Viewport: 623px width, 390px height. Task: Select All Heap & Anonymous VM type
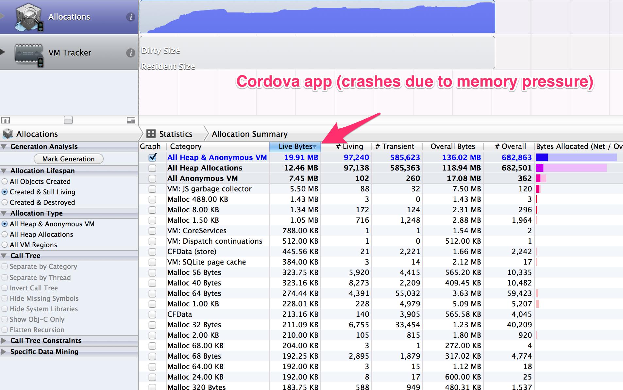(5, 224)
